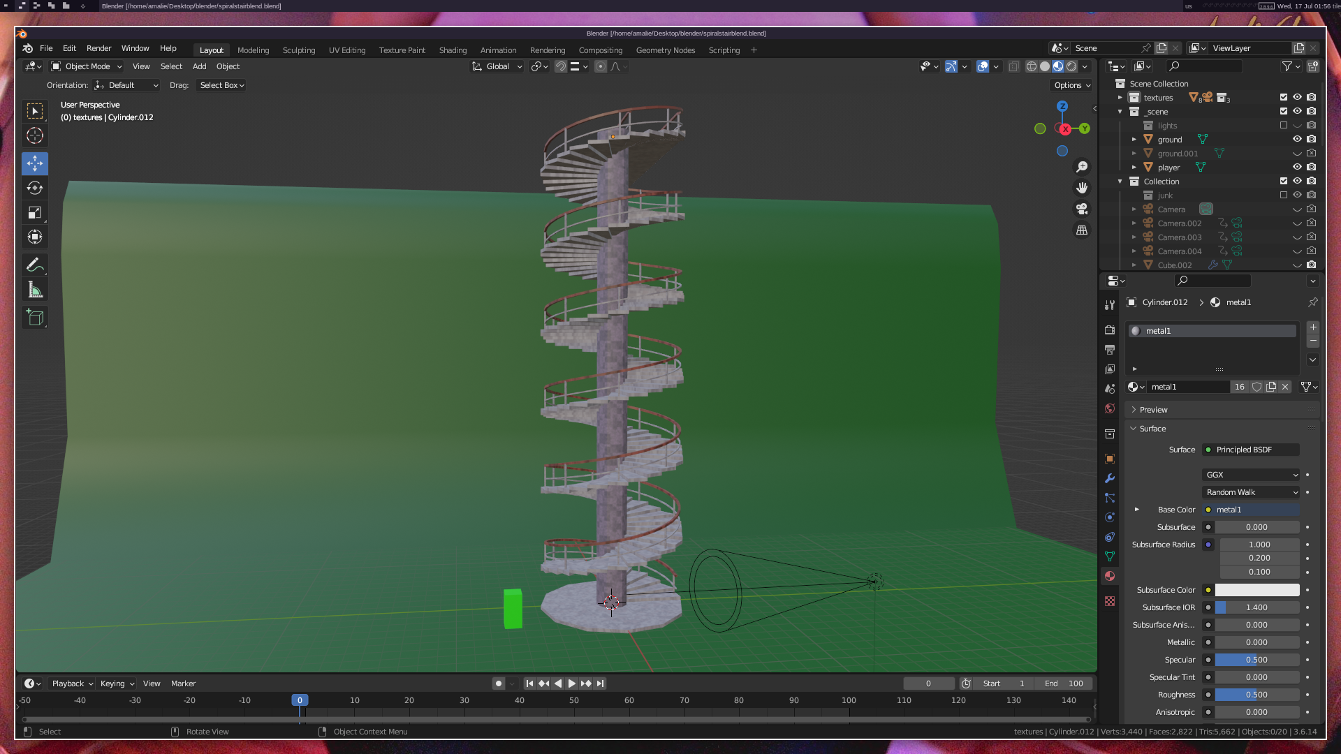Click the Options button in viewport header
Screen dimensions: 1341x754
(1072, 85)
